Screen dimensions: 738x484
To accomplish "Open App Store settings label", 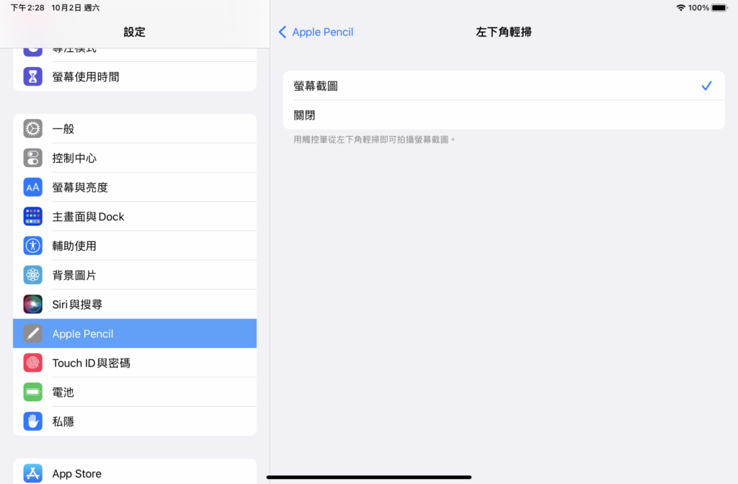I will [76, 474].
